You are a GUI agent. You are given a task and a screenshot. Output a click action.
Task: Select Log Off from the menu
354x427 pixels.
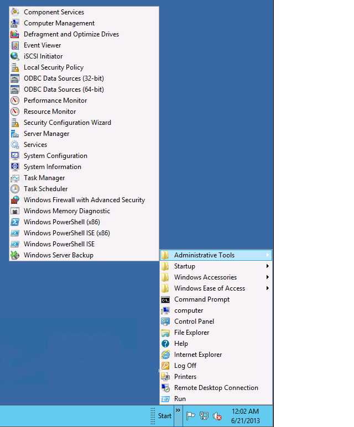click(x=216, y=366)
